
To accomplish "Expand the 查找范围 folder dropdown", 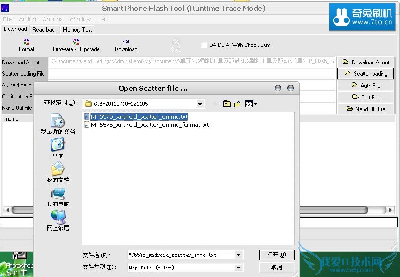I will (x=200, y=104).
